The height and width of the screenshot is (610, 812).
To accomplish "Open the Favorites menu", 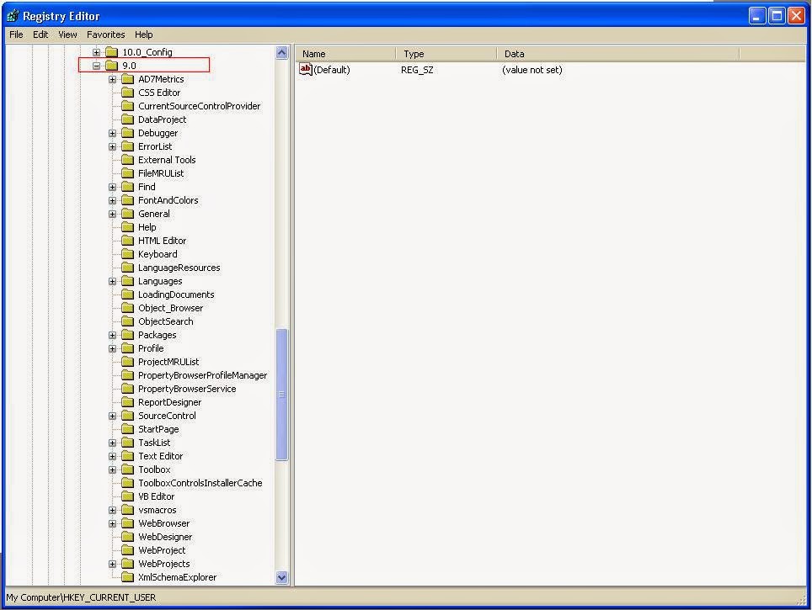I will click(x=105, y=34).
